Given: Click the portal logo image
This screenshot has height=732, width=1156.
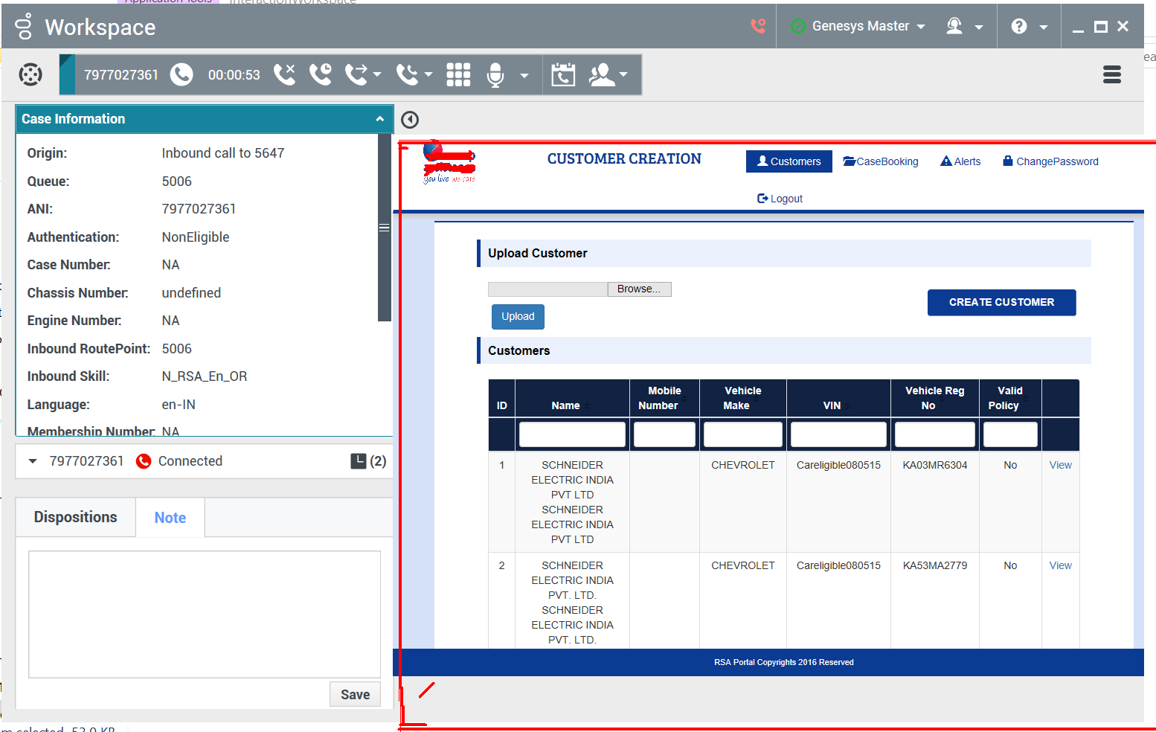Looking at the screenshot, I should (449, 162).
